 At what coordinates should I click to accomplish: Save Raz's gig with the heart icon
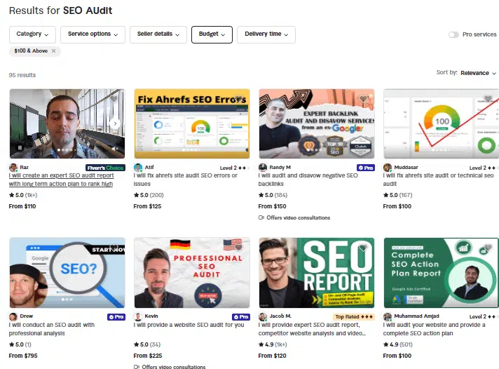click(x=114, y=99)
